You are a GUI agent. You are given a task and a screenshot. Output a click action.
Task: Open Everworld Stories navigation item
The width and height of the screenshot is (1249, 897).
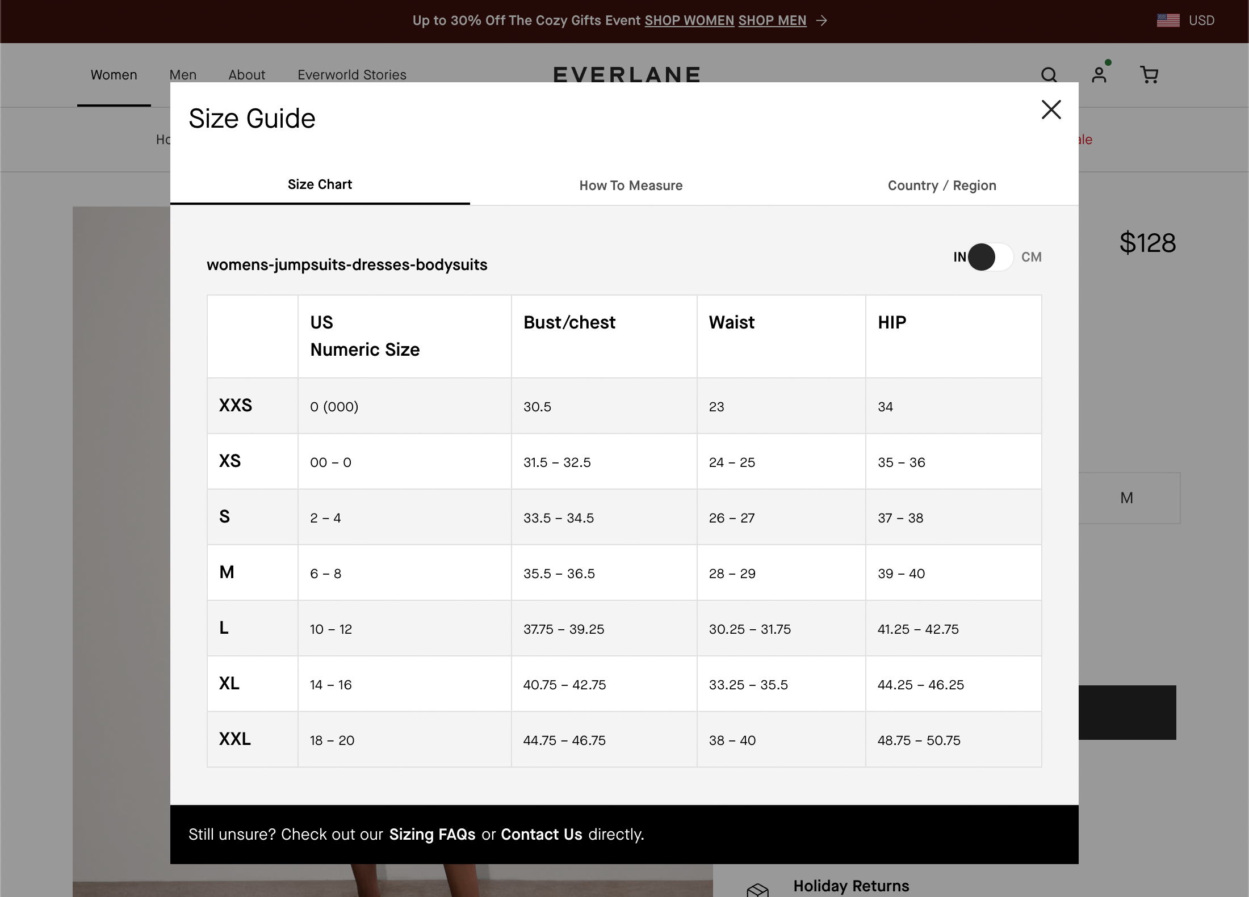[x=352, y=74]
